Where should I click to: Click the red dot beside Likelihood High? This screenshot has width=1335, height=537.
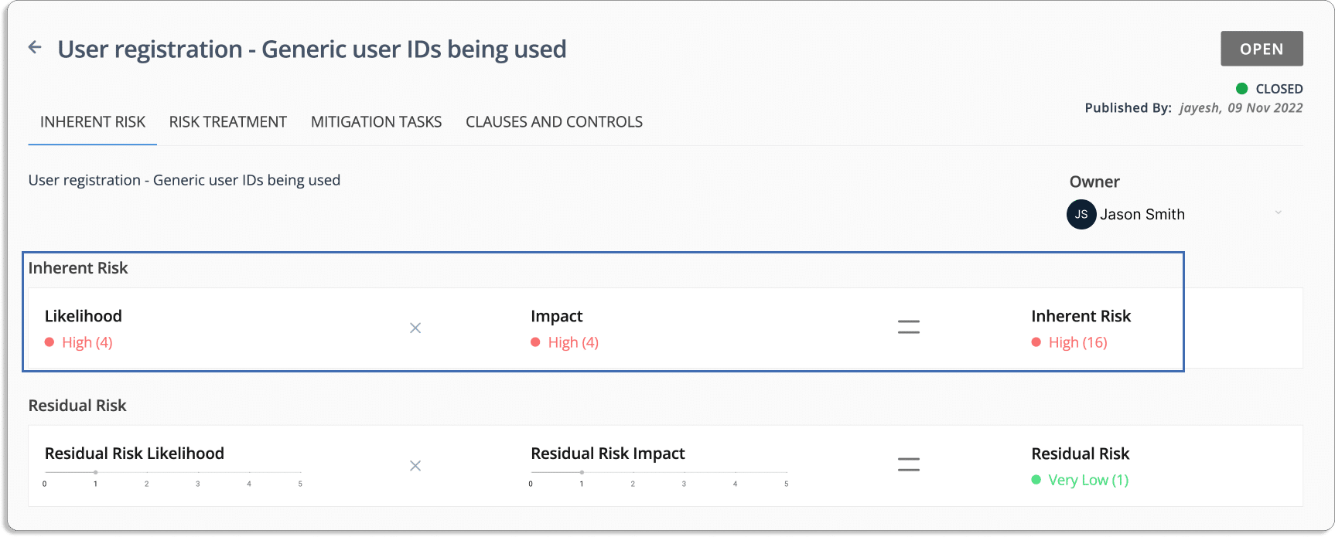[x=50, y=342]
